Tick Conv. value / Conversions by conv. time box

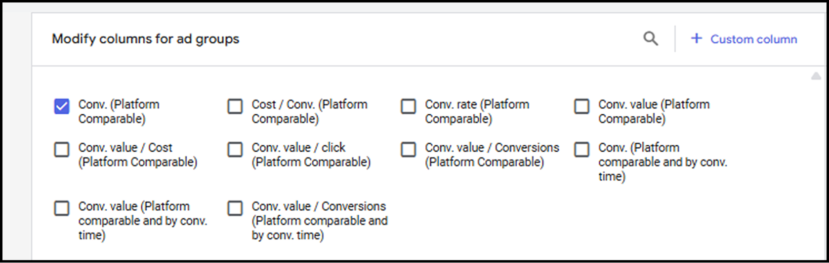pyautogui.click(x=235, y=208)
